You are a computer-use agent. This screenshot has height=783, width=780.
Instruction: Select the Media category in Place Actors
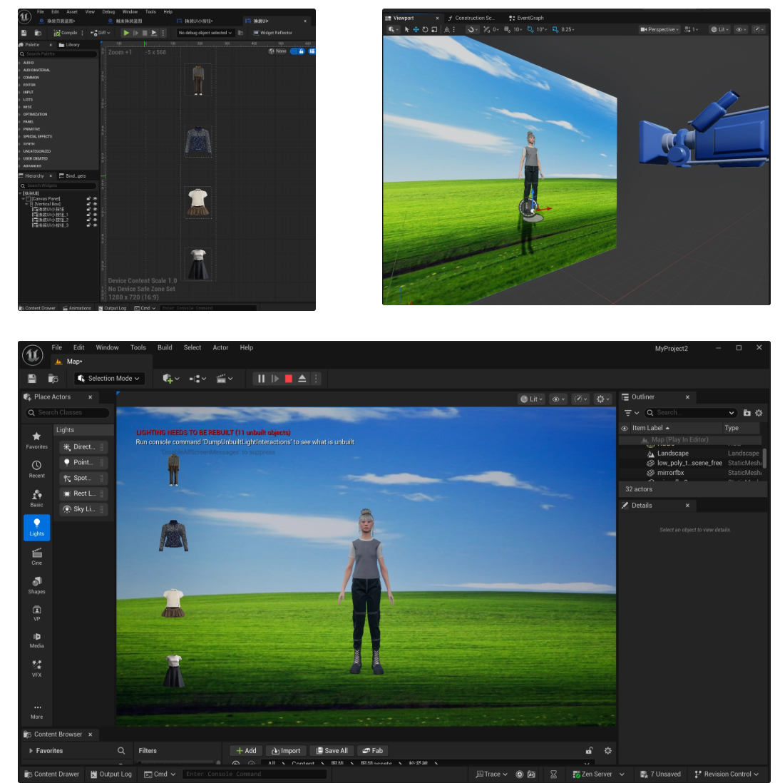[36, 640]
